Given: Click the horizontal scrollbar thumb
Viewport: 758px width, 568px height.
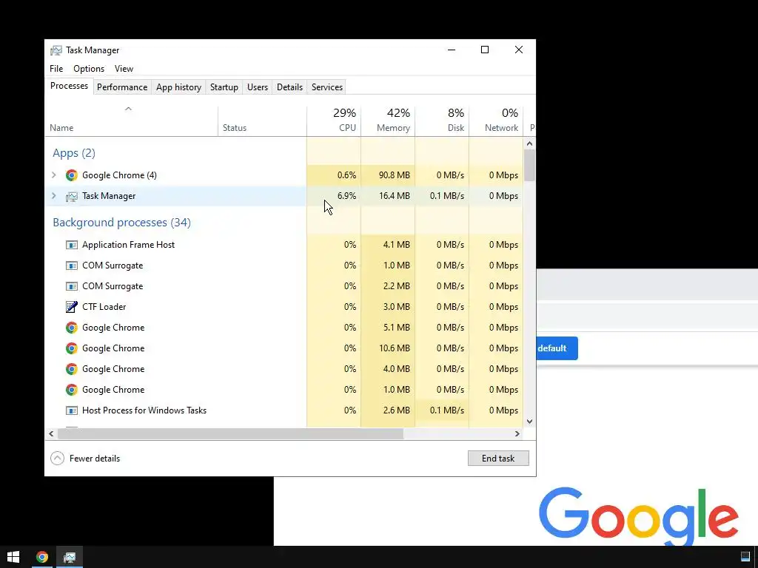Looking at the screenshot, I should click(230, 433).
